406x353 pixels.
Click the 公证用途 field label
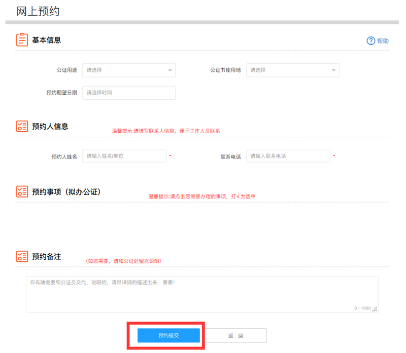coord(67,70)
